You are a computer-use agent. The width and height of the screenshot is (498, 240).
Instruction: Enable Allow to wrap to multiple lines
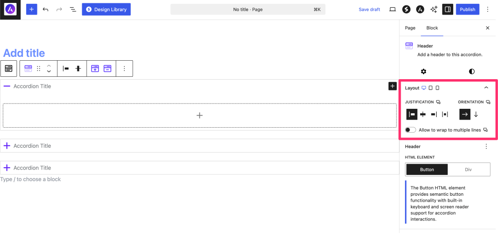[x=411, y=130]
